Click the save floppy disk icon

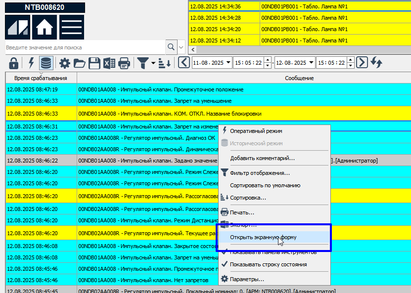[94, 63]
